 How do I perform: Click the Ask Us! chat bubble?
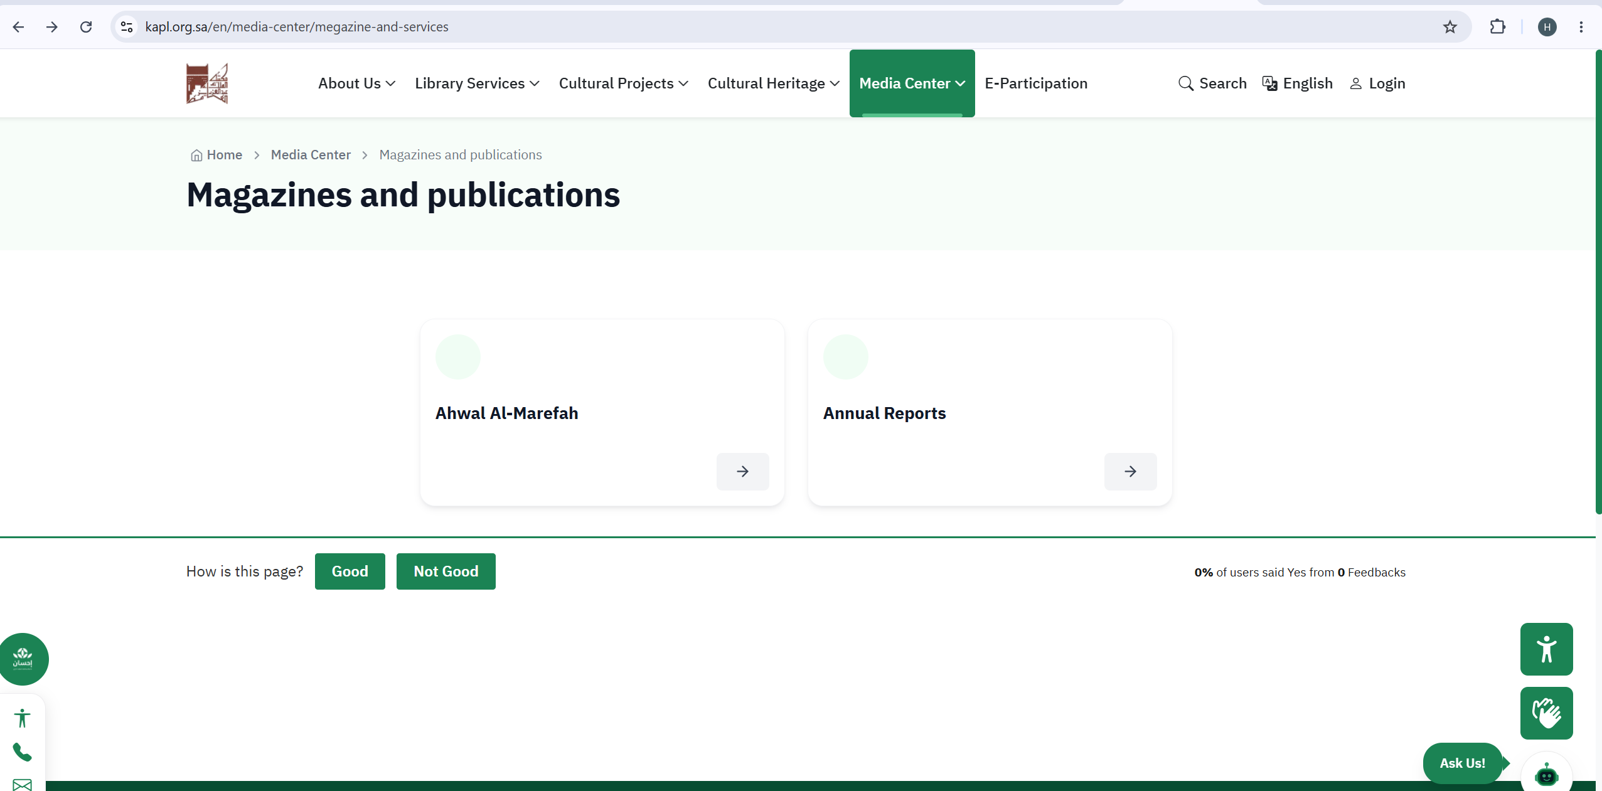click(x=1462, y=763)
